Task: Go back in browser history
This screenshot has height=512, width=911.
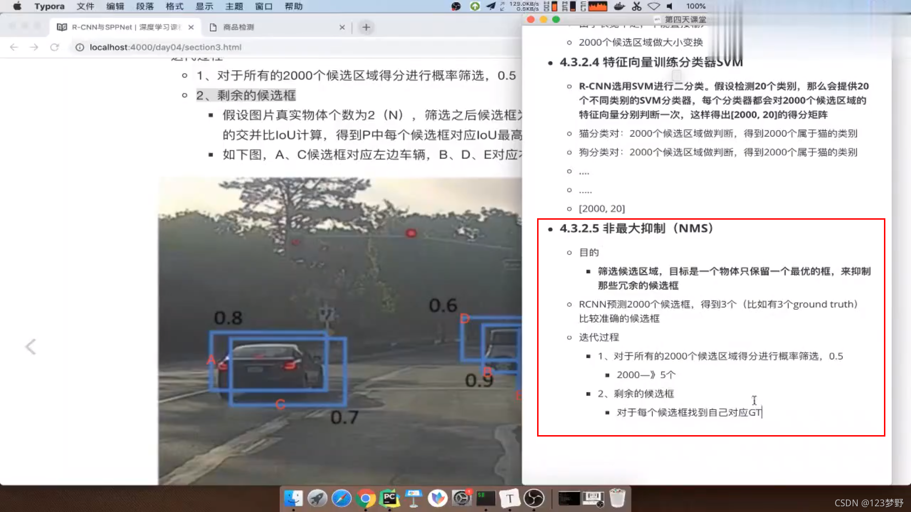Action: coord(14,47)
